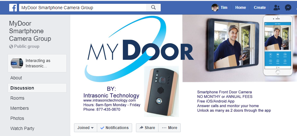Click Tim's profile picture in top bar
The height and width of the screenshot is (136, 297).
215,8
